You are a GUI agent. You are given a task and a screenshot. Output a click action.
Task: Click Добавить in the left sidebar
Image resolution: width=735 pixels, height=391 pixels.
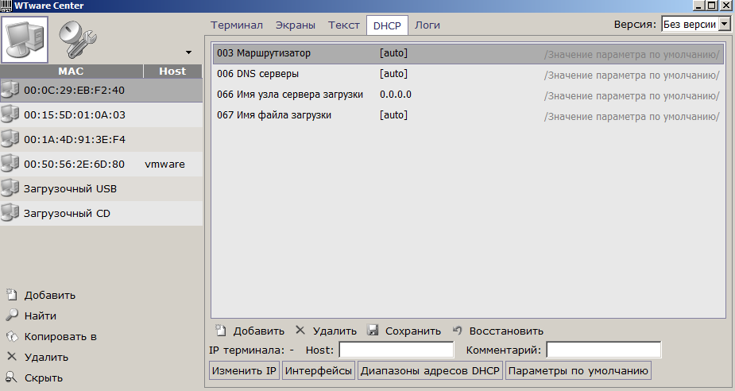pos(49,295)
